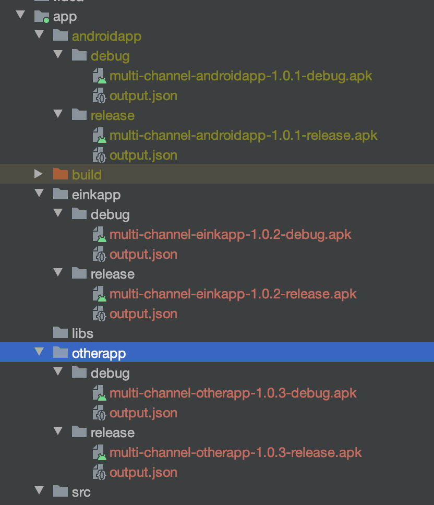Click the einkapp release APK file icon
This screenshot has width=434, height=505.
click(x=100, y=294)
